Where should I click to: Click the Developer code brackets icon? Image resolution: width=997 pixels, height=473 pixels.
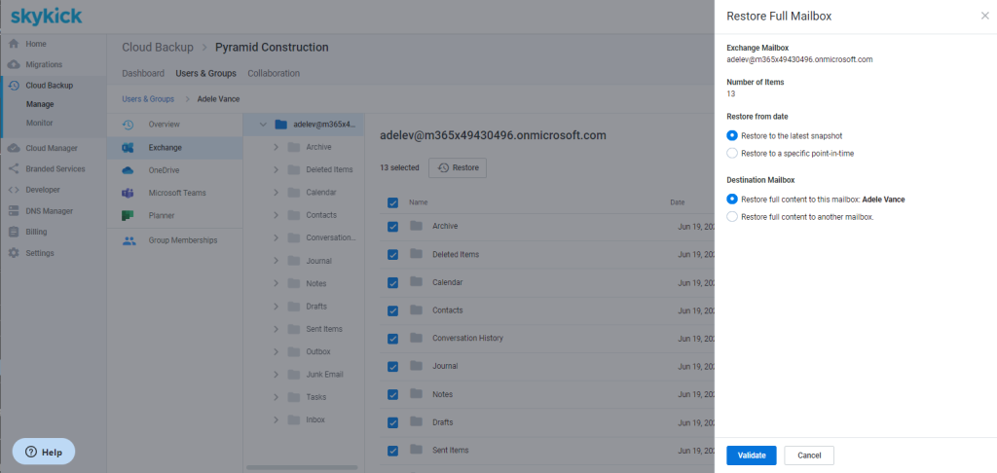tap(14, 190)
